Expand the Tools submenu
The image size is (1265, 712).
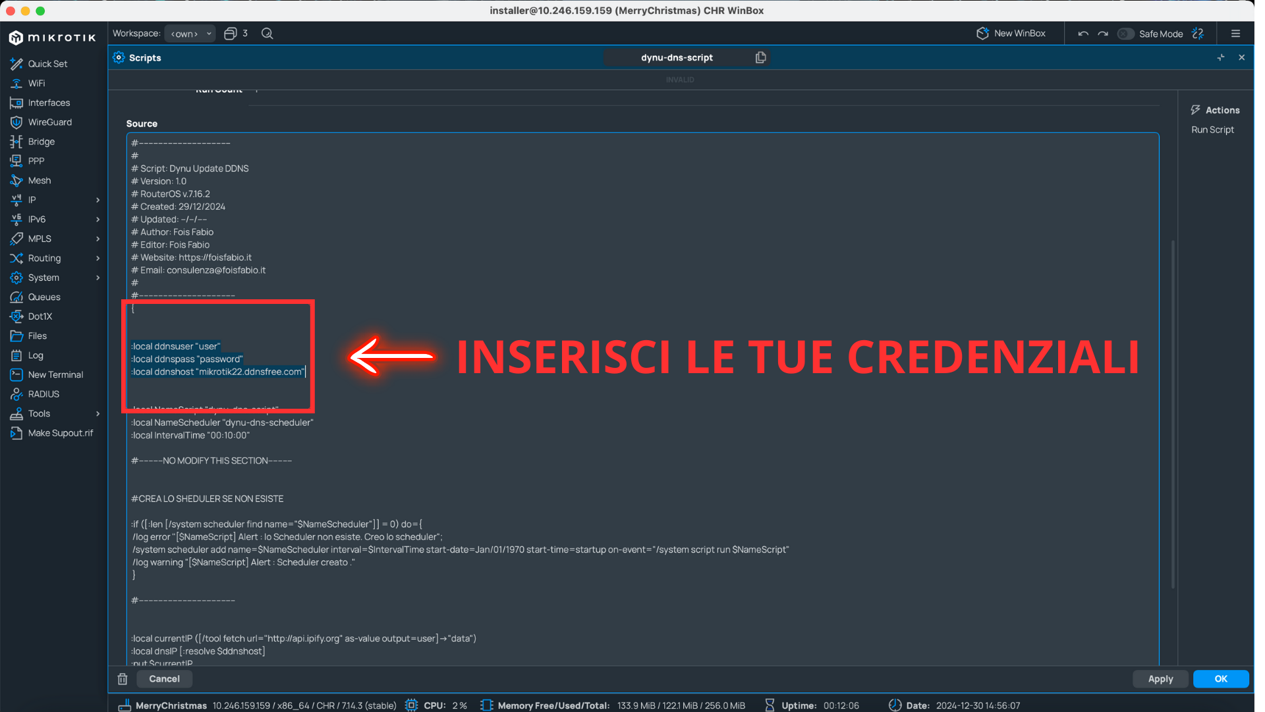98,414
